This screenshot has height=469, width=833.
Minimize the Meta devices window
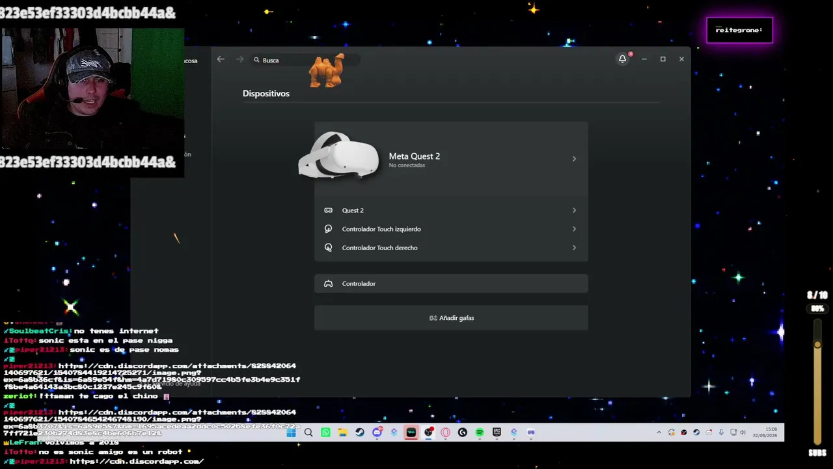644,59
